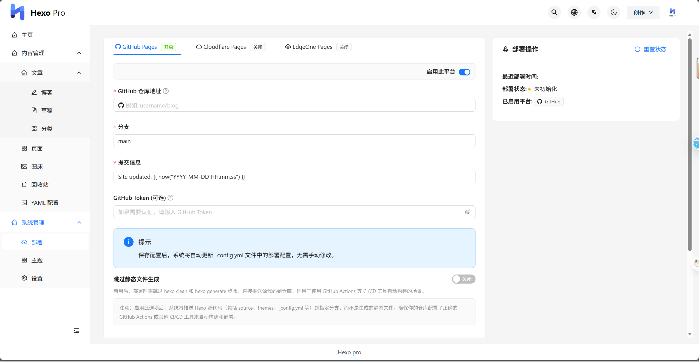
Task: Navigate to 页面 in the sidebar
Action: pos(46,148)
